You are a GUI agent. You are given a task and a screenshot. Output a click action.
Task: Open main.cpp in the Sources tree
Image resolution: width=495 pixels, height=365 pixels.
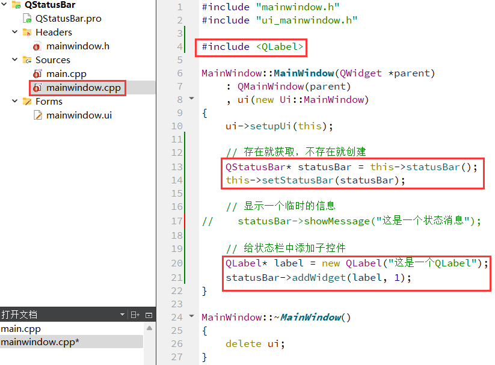pyautogui.click(x=66, y=74)
